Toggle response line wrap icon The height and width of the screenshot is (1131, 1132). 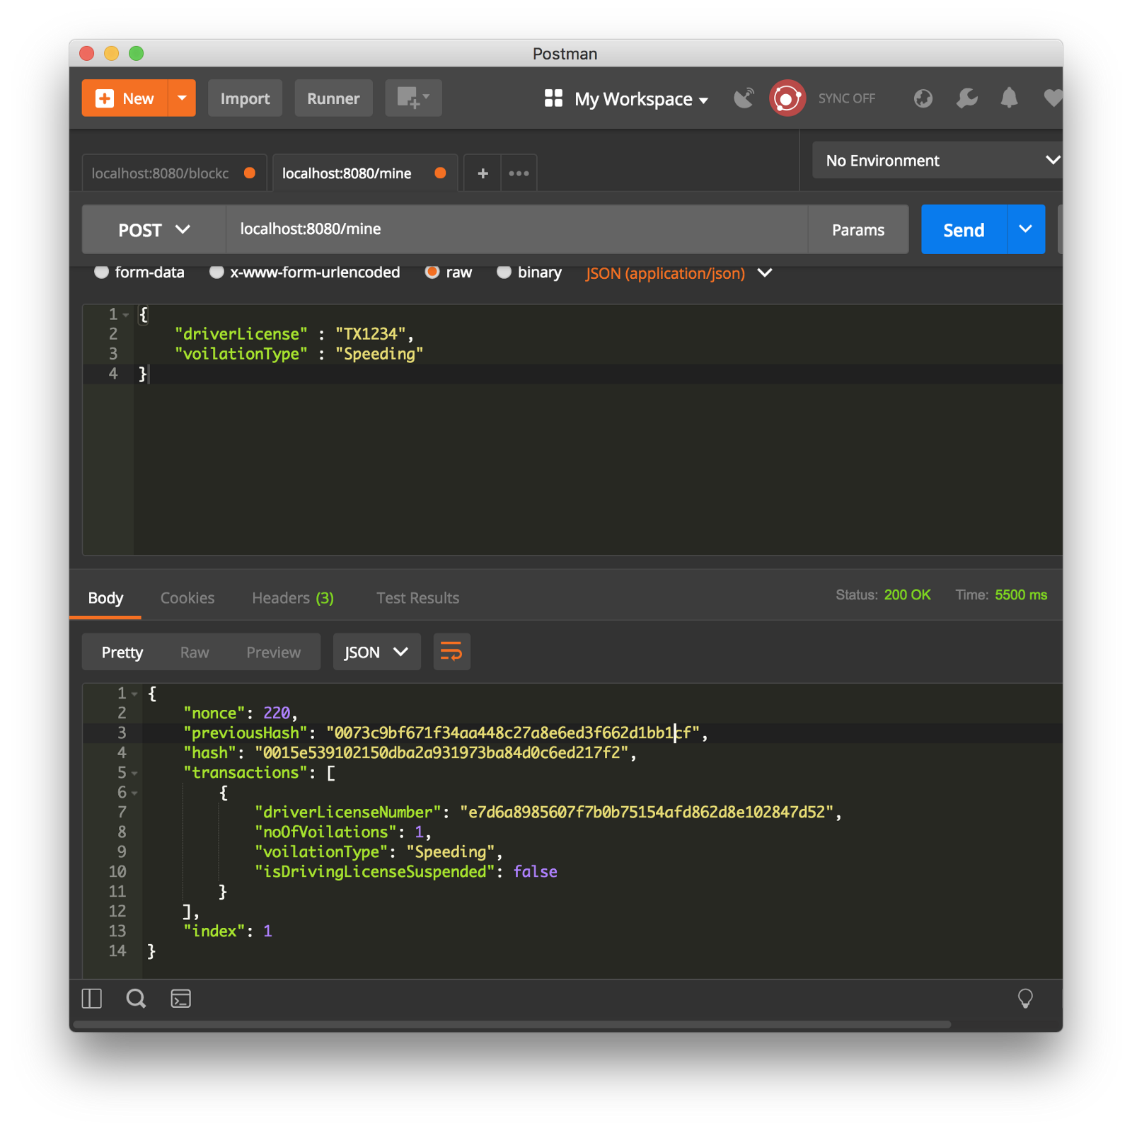[451, 652]
